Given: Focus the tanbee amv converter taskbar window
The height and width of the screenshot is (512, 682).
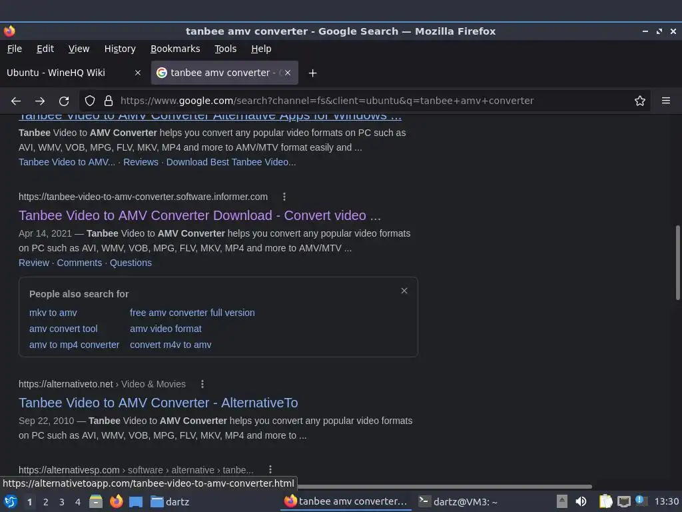Looking at the screenshot, I should [346, 501].
